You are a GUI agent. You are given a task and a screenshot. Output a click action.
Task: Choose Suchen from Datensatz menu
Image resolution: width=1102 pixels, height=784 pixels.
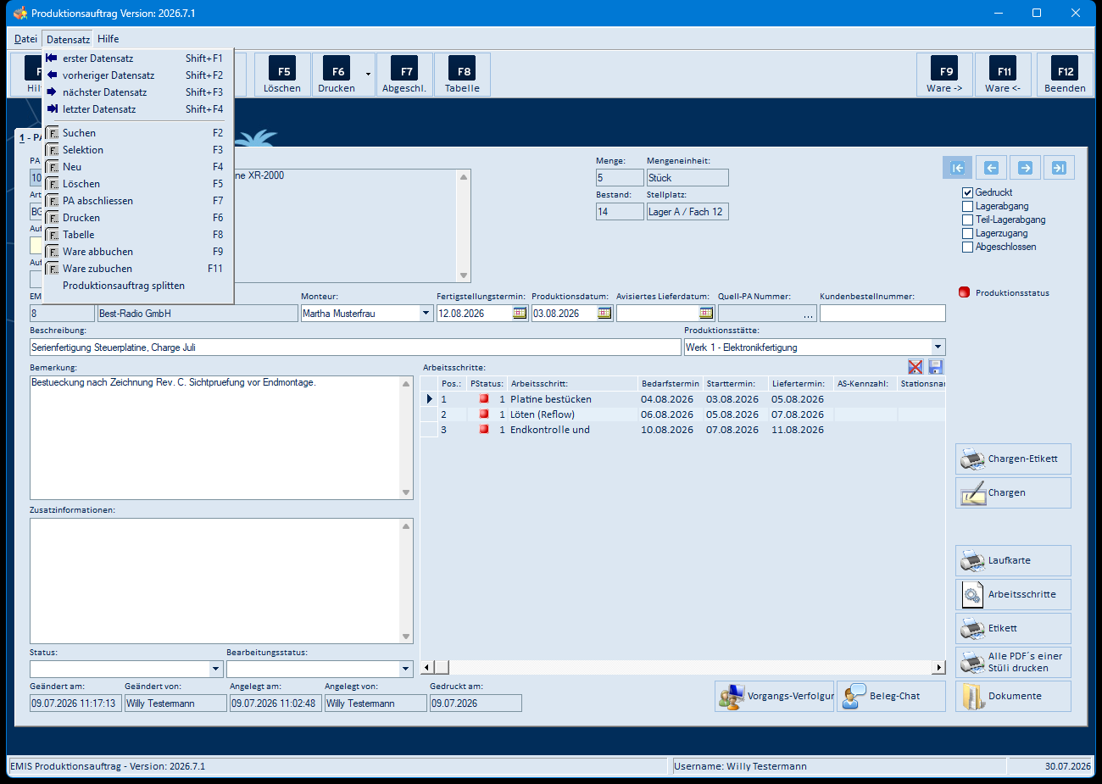pos(138,133)
